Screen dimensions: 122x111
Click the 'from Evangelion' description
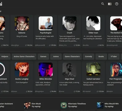(22, 83)
